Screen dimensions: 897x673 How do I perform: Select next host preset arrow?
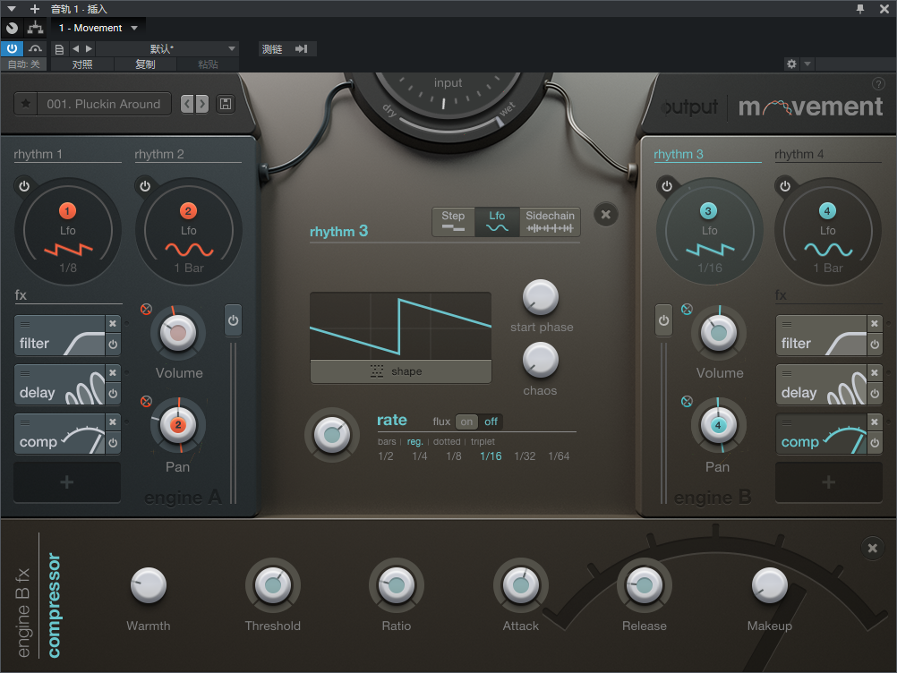89,49
